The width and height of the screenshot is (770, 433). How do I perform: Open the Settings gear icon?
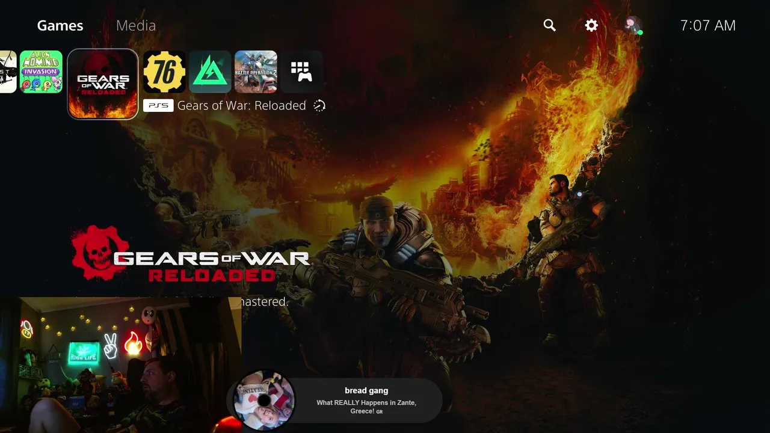click(x=591, y=25)
